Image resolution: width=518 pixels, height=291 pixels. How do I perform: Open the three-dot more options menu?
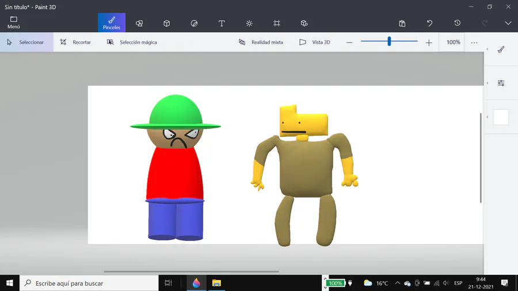point(474,42)
